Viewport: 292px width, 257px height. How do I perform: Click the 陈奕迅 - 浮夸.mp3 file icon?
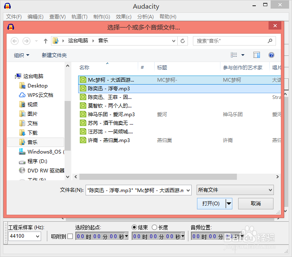click(83, 89)
